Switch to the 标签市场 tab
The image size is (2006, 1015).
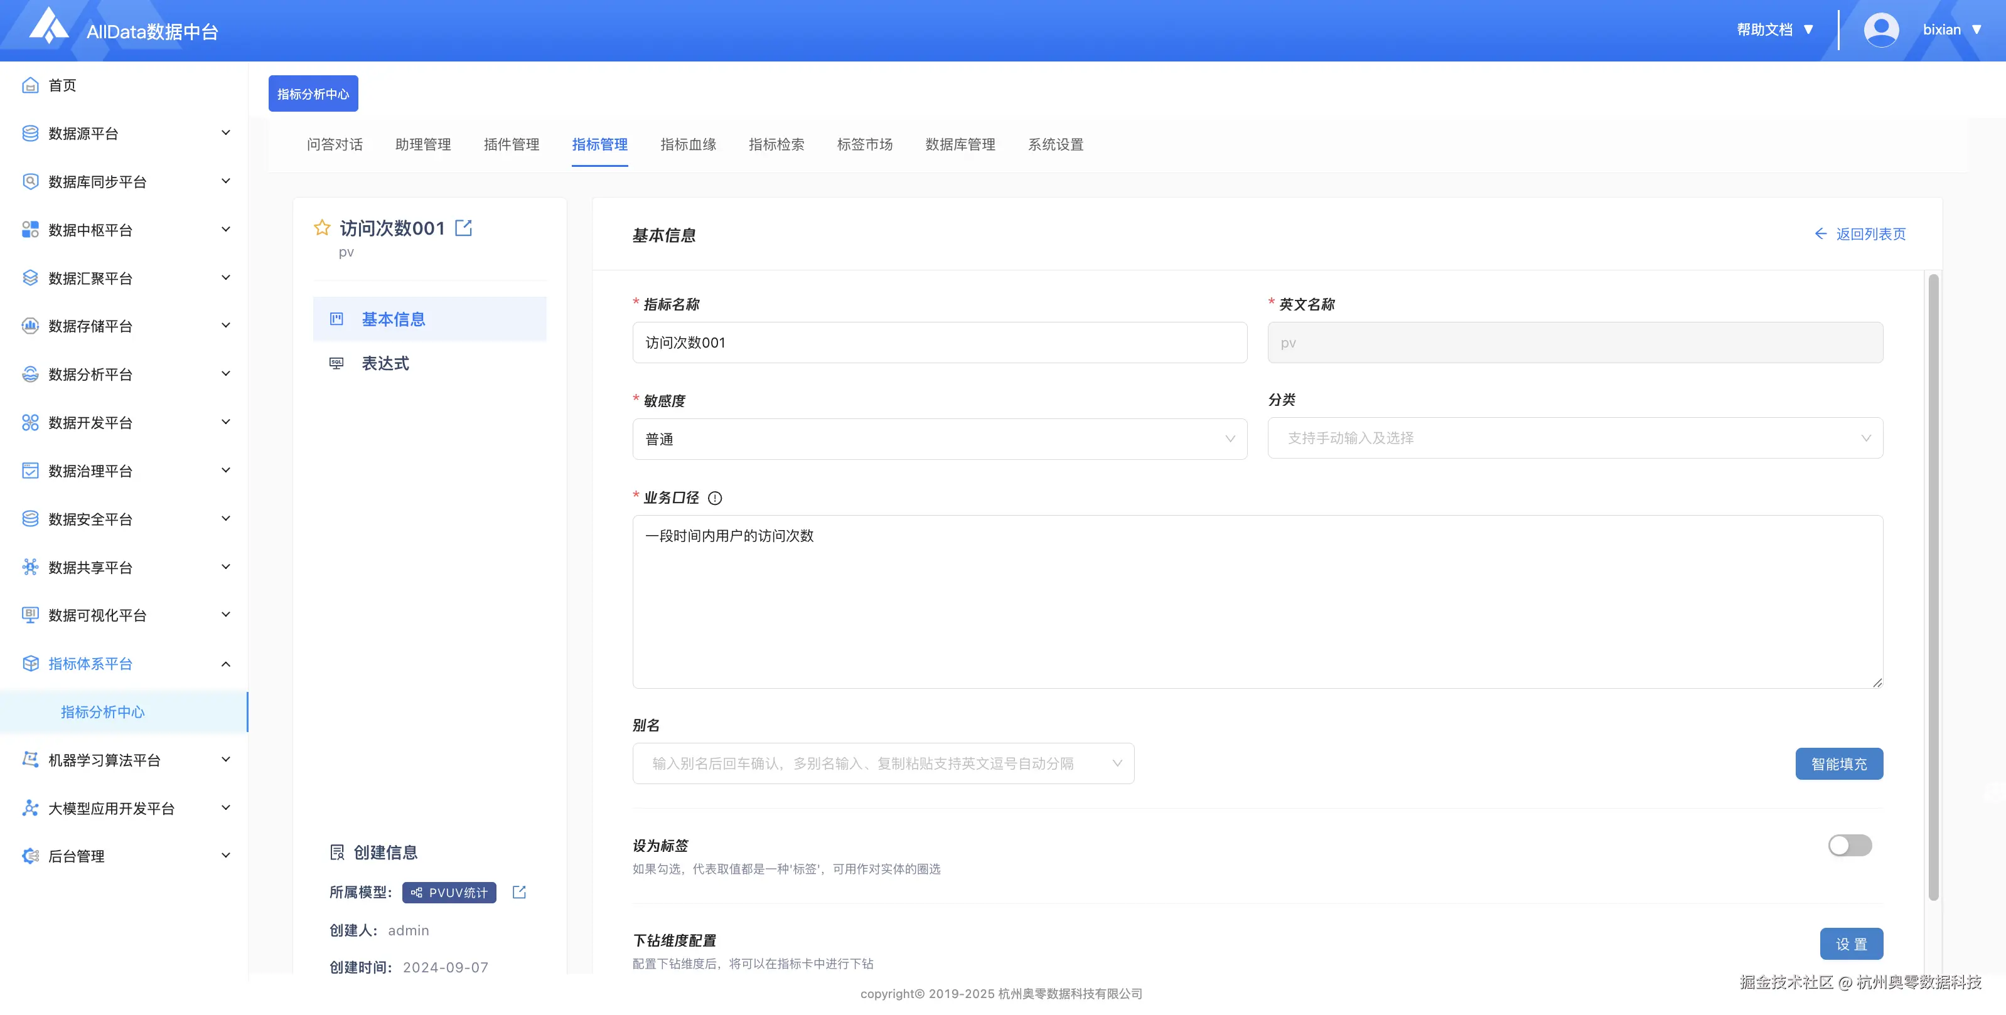coord(864,145)
